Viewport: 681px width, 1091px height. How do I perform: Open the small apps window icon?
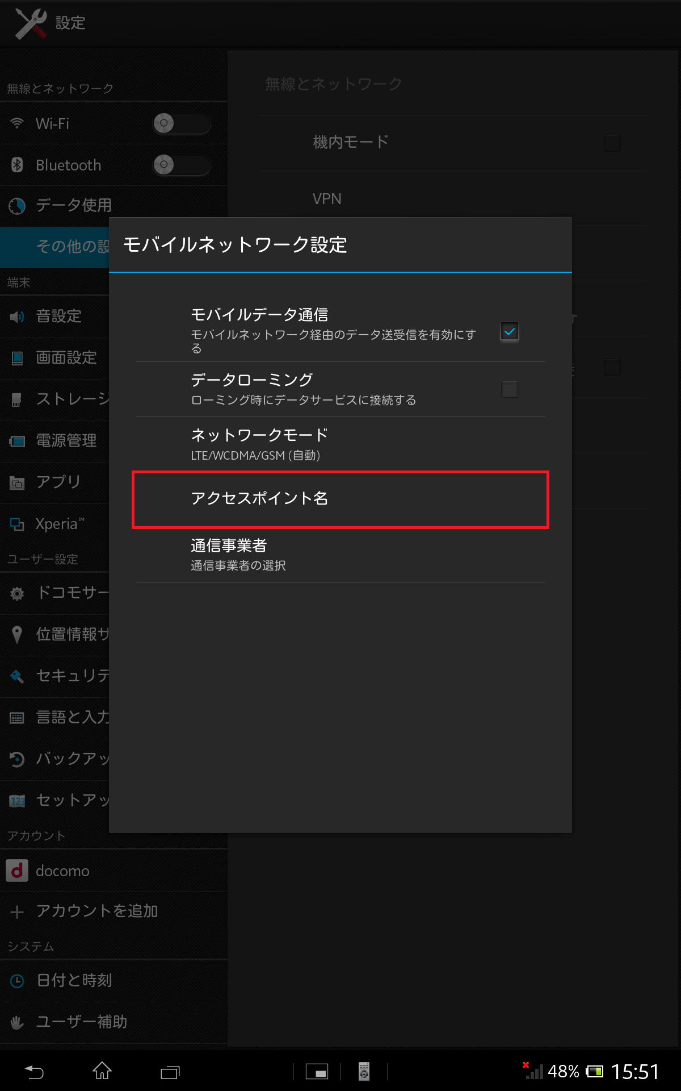317,1072
